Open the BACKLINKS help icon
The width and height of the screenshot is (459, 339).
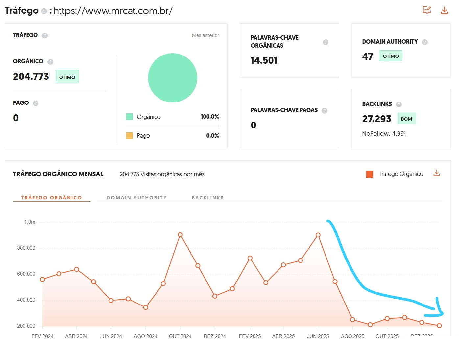(x=399, y=104)
